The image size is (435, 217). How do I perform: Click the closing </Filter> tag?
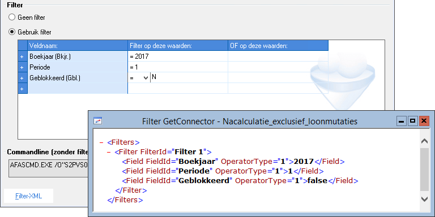(131, 190)
